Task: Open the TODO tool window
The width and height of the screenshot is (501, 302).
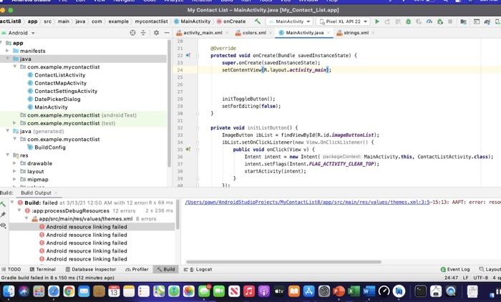Action: (11, 269)
